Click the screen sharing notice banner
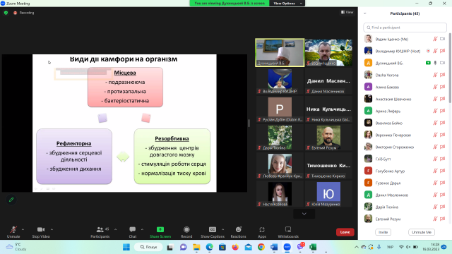Image resolution: width=452 pixels, height=254 pixels. 230,3
